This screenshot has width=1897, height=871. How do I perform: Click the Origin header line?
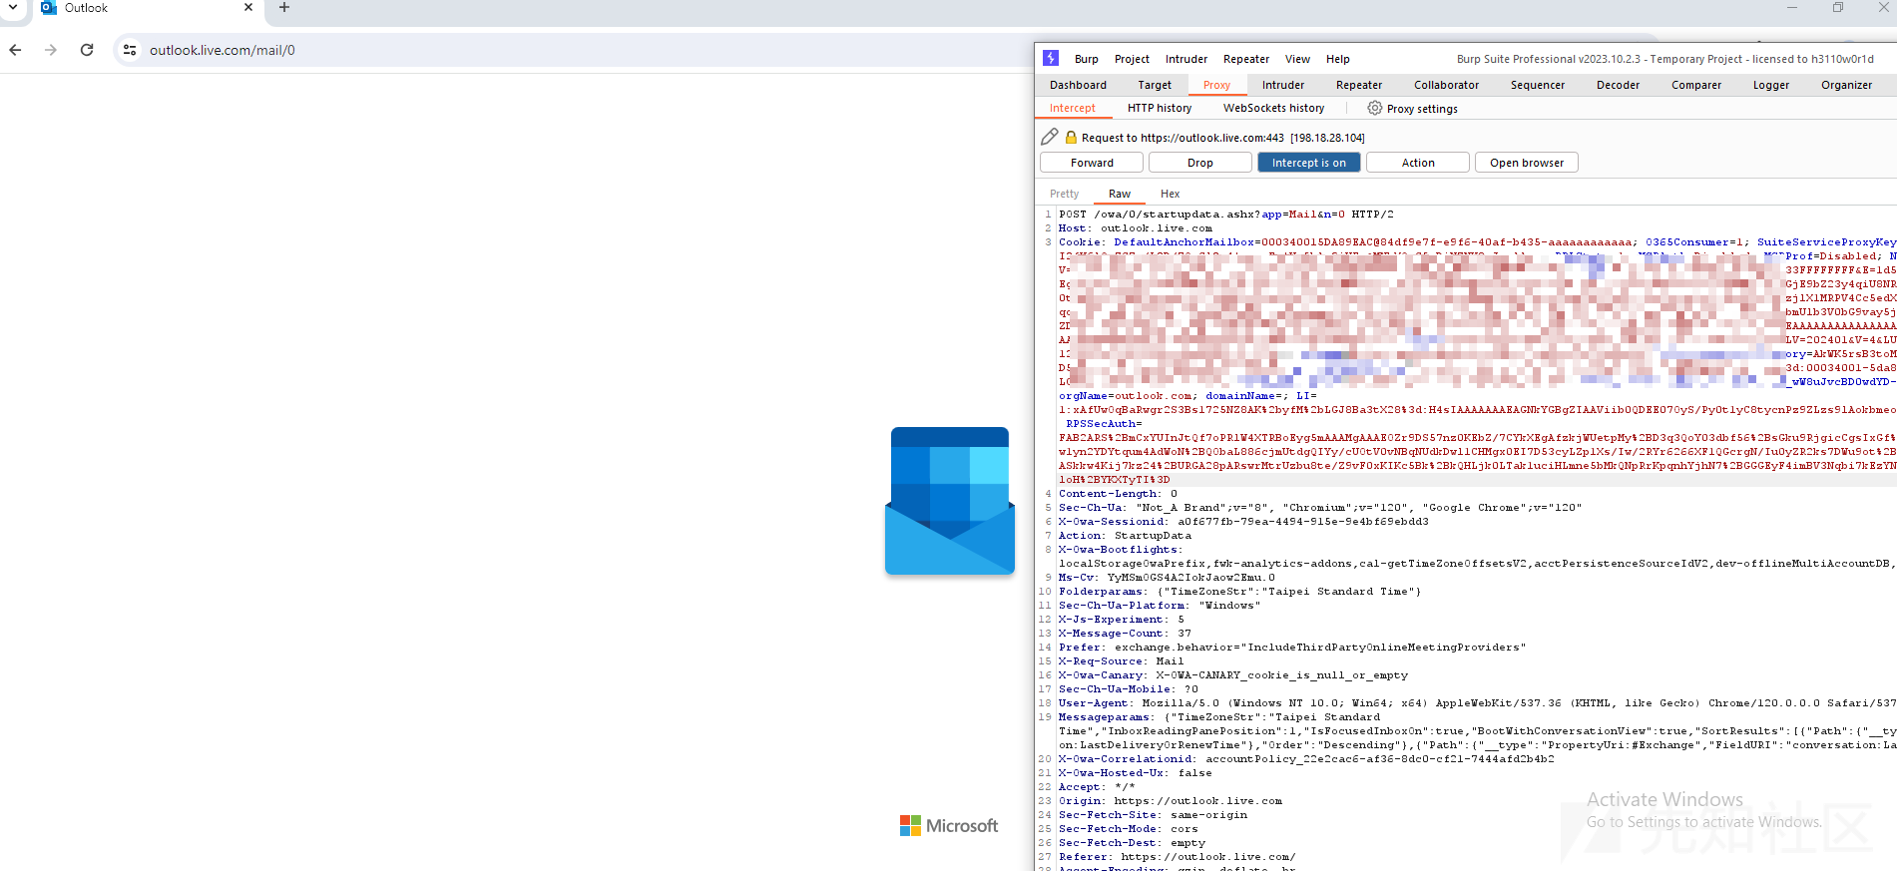(1171, 801)
